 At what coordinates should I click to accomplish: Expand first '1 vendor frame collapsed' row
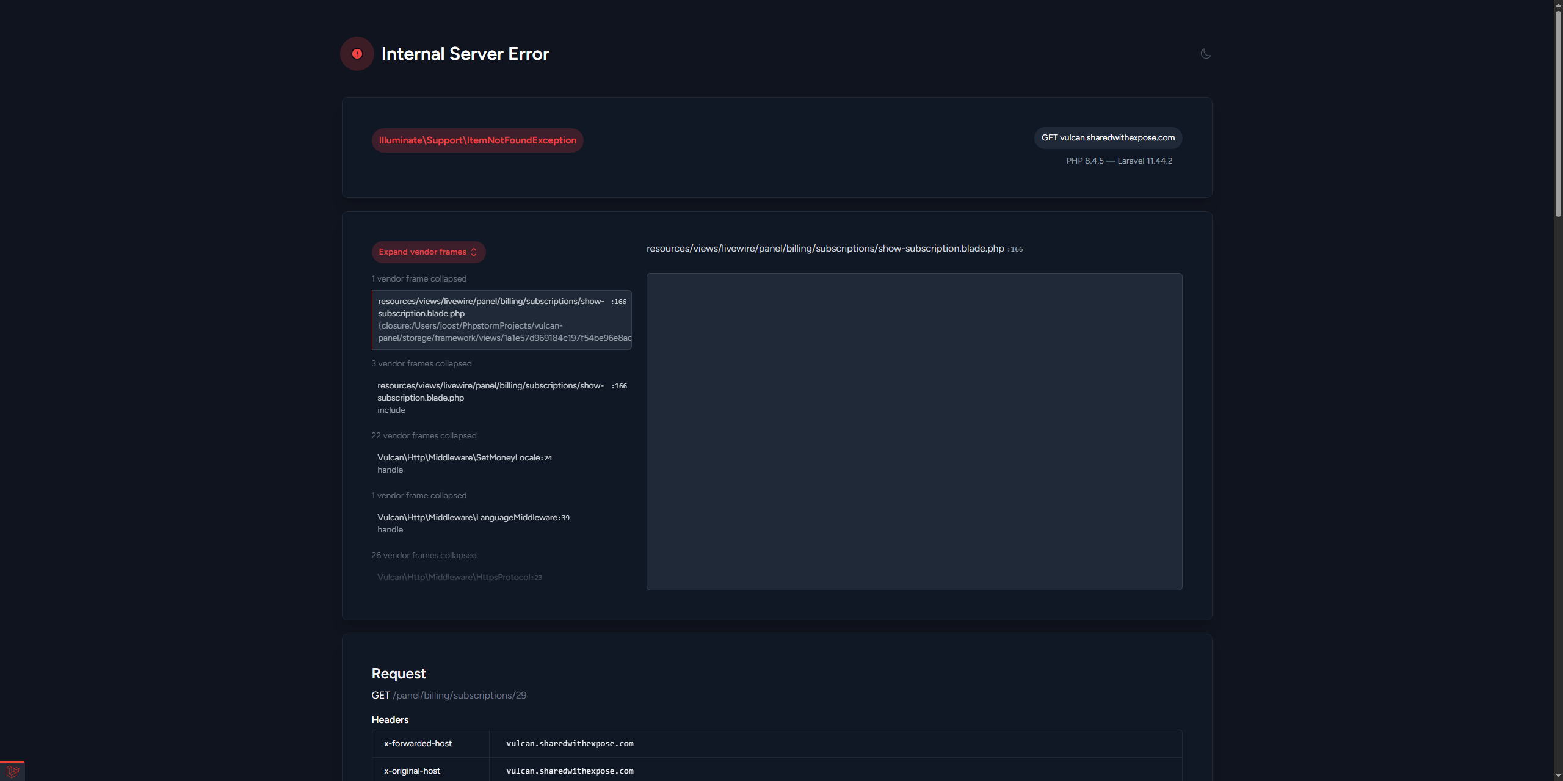pyautogui.click(x=419, y=278)
